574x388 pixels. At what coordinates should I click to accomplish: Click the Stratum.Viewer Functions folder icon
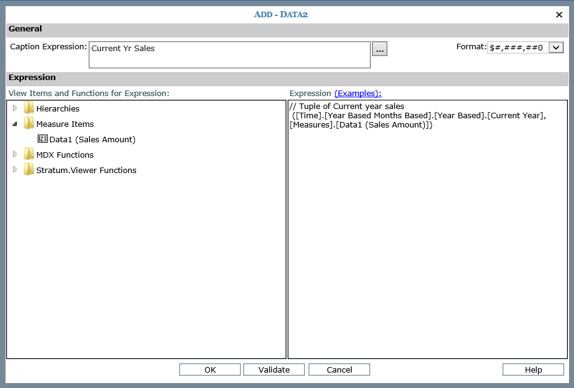click(29, 170)
